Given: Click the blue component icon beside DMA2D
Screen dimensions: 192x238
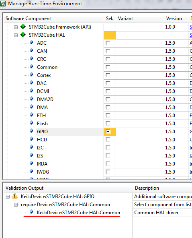Looking at the screenshot, I should (31, 99).
